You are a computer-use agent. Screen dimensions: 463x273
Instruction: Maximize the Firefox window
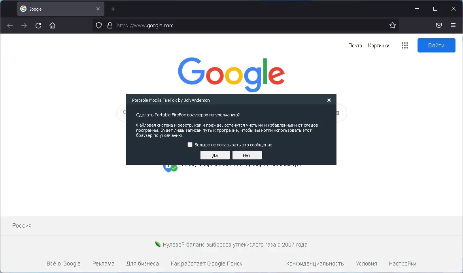tap(435, 9)
